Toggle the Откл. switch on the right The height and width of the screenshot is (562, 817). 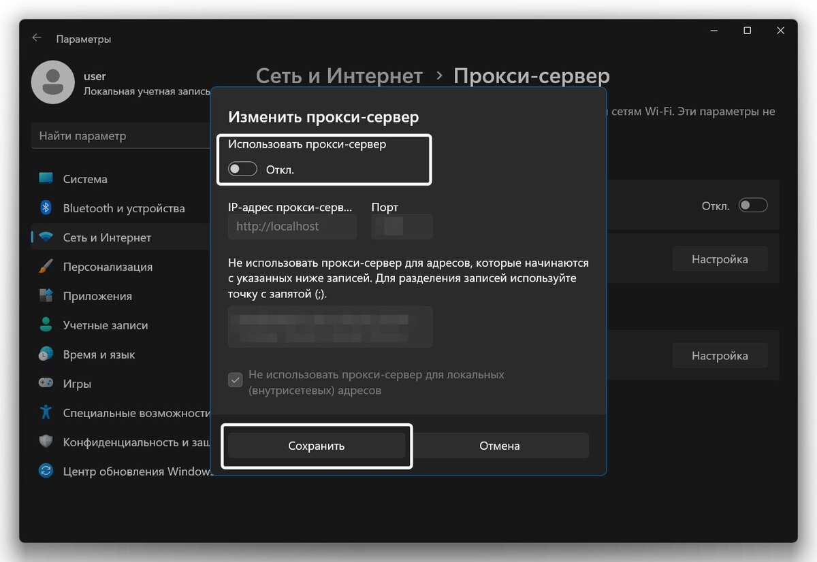click(753, 205)
